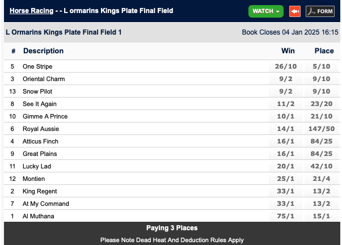Select Great Plains win odds 16/1

[x=286, y=154]
